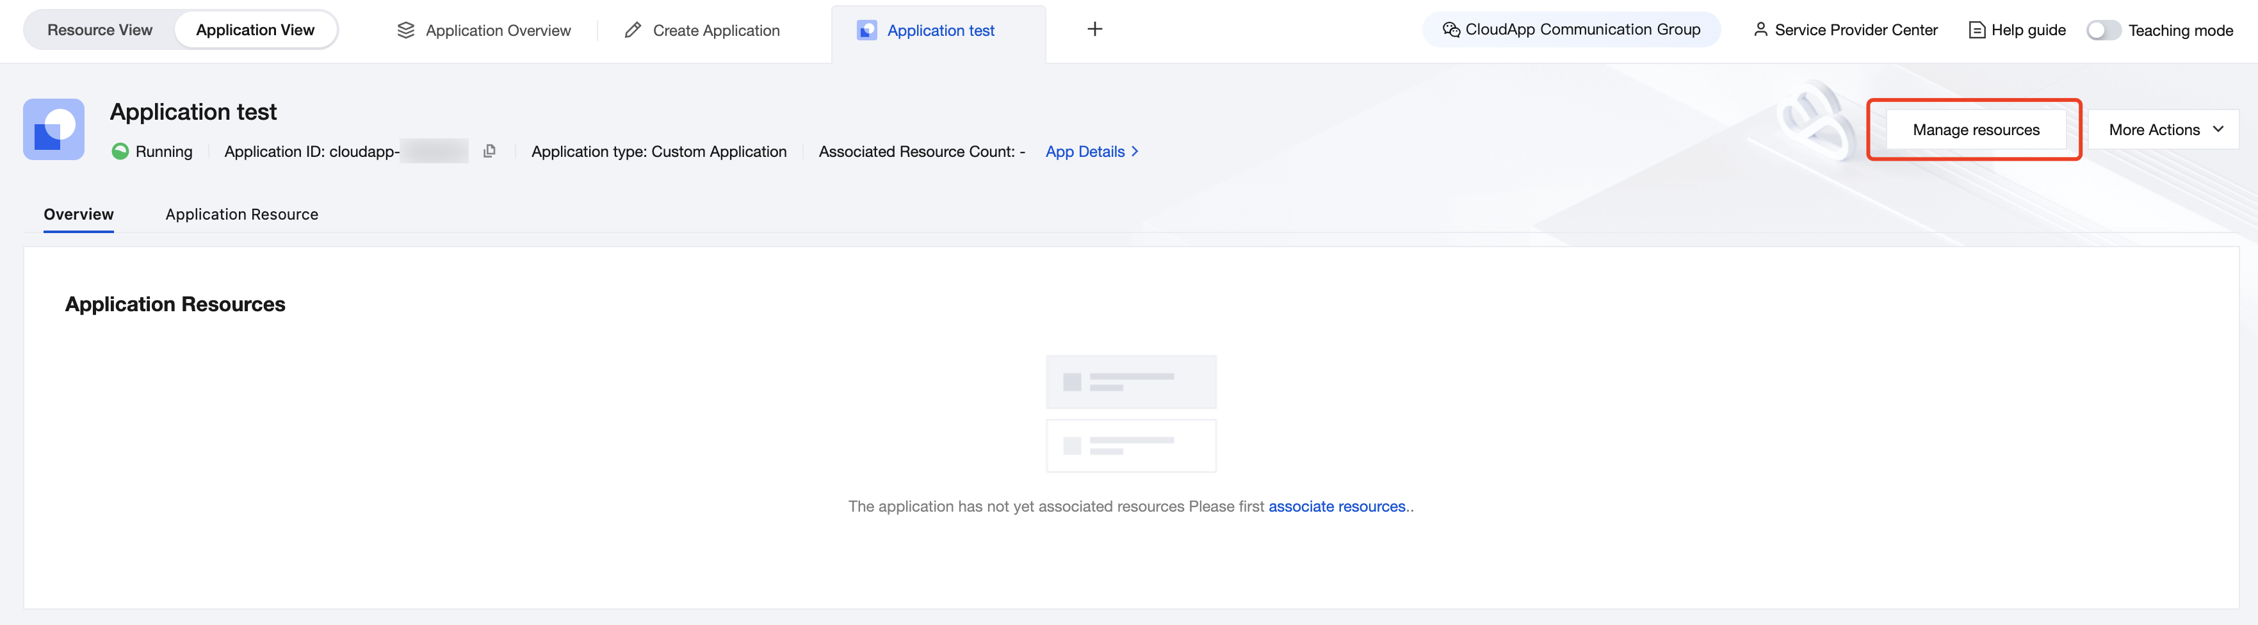Select Application View mode
Image resolution: width=2258 pixels, height=625 pixels.
255,31
